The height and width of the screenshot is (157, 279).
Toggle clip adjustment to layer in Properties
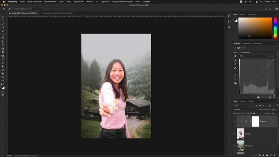pos(259,97)
